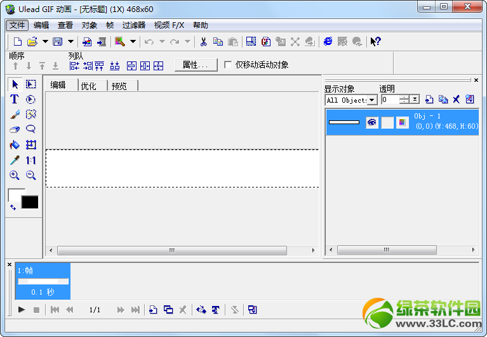Open the 文件 menu
Screen dimensions: 487x337
[17, 25]
